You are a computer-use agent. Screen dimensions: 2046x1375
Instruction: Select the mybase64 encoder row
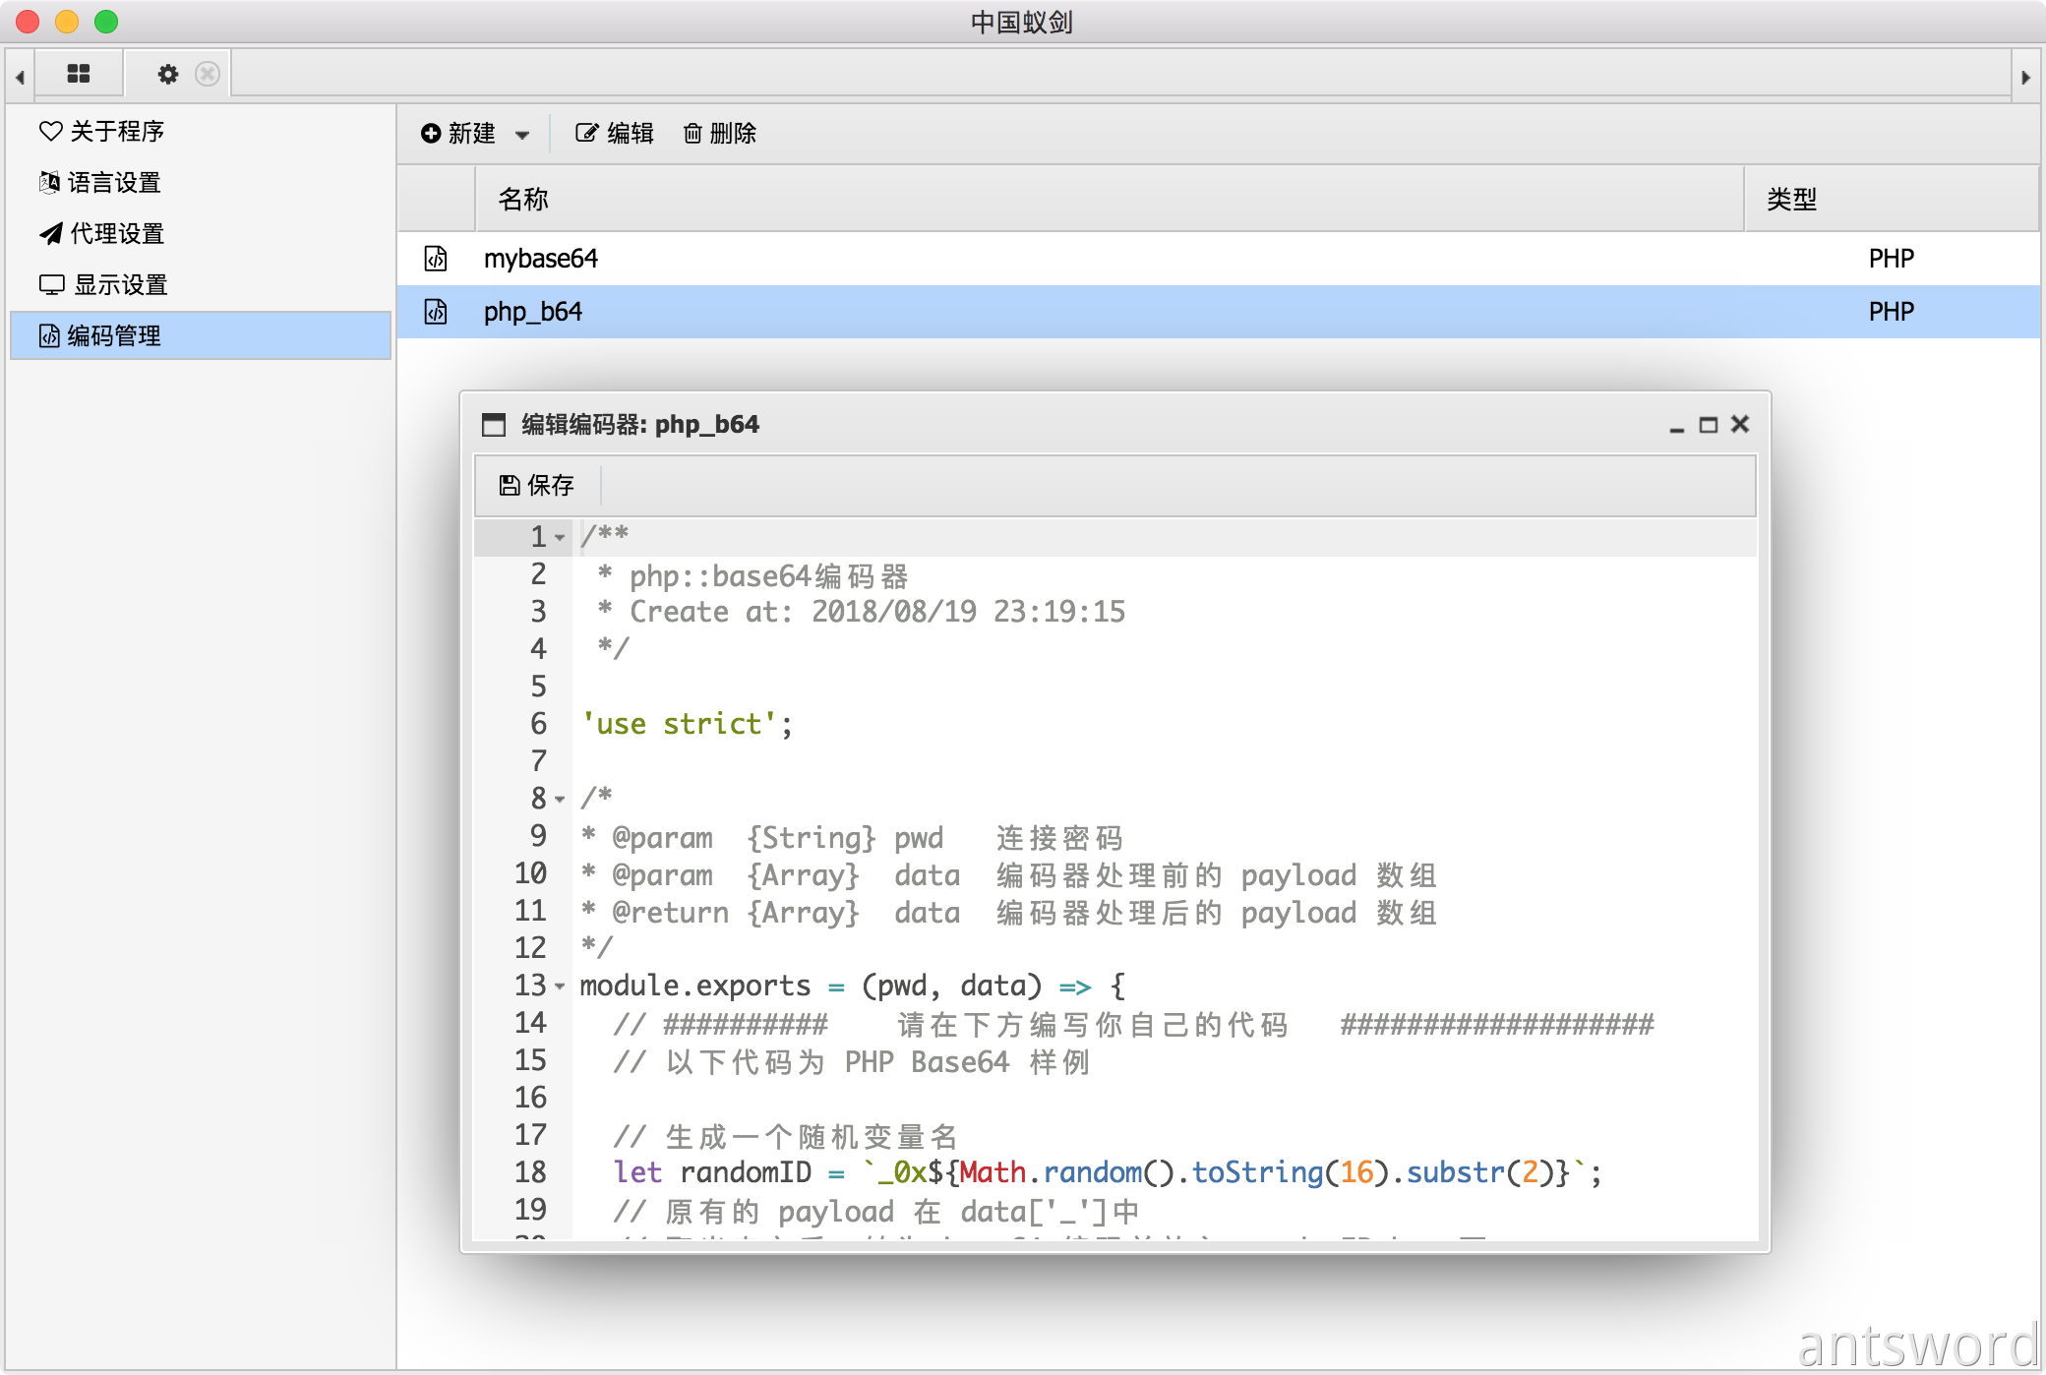pos(541,259)
